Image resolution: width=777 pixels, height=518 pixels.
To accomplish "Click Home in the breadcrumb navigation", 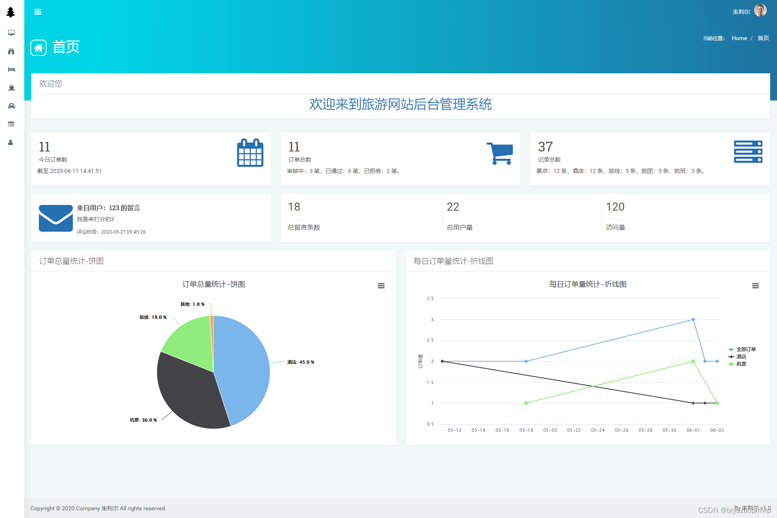I will pos(739,38).
